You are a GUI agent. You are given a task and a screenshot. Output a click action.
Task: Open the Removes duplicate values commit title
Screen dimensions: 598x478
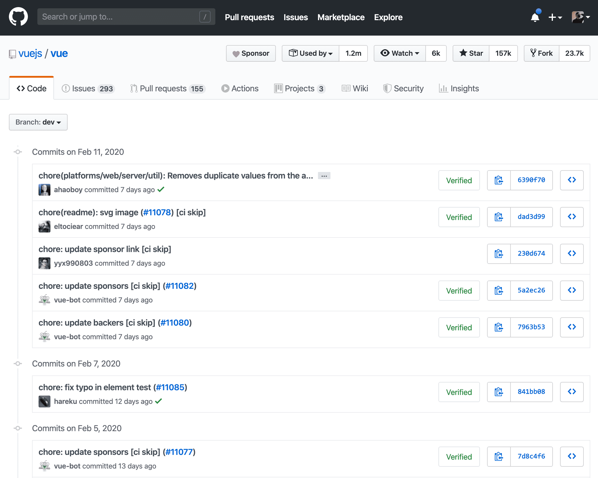(176, 176)
